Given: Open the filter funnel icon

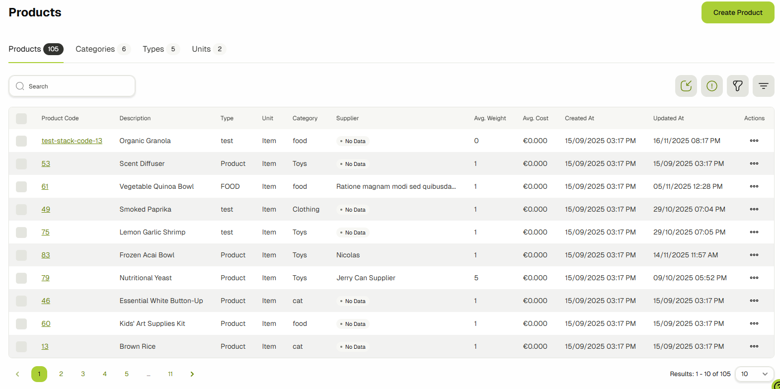Looking at the screenshot, I should coord(737,86).
